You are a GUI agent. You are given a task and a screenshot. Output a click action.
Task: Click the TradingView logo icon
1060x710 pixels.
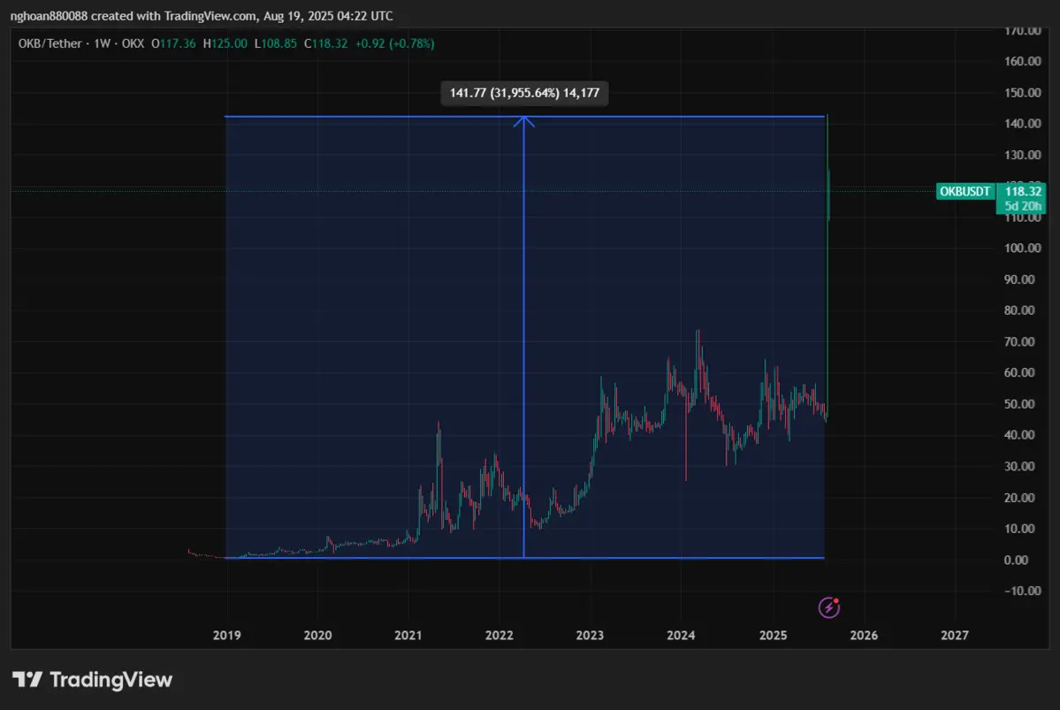[x=27, y=680]
